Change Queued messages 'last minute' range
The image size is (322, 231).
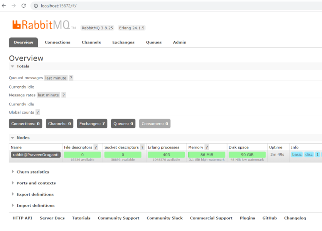56,78
